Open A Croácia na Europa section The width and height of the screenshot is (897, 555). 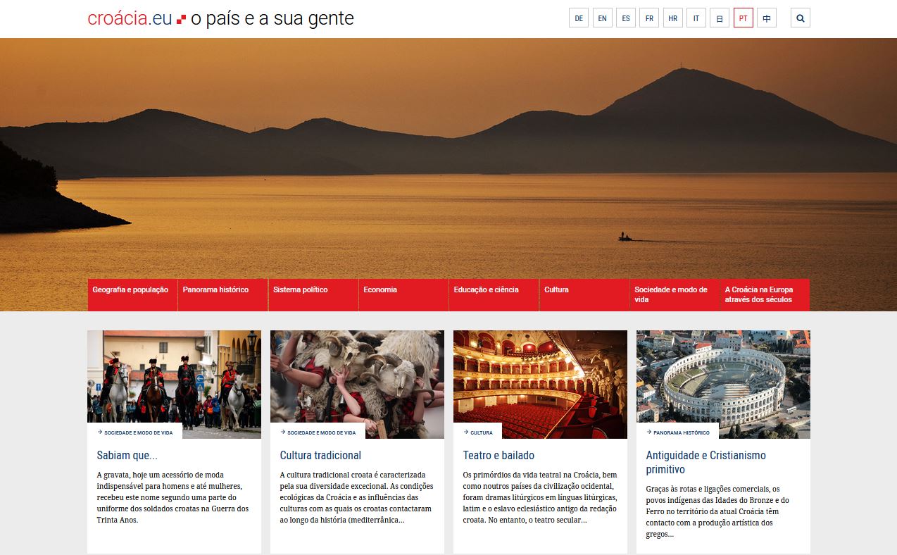coord(759,294)
